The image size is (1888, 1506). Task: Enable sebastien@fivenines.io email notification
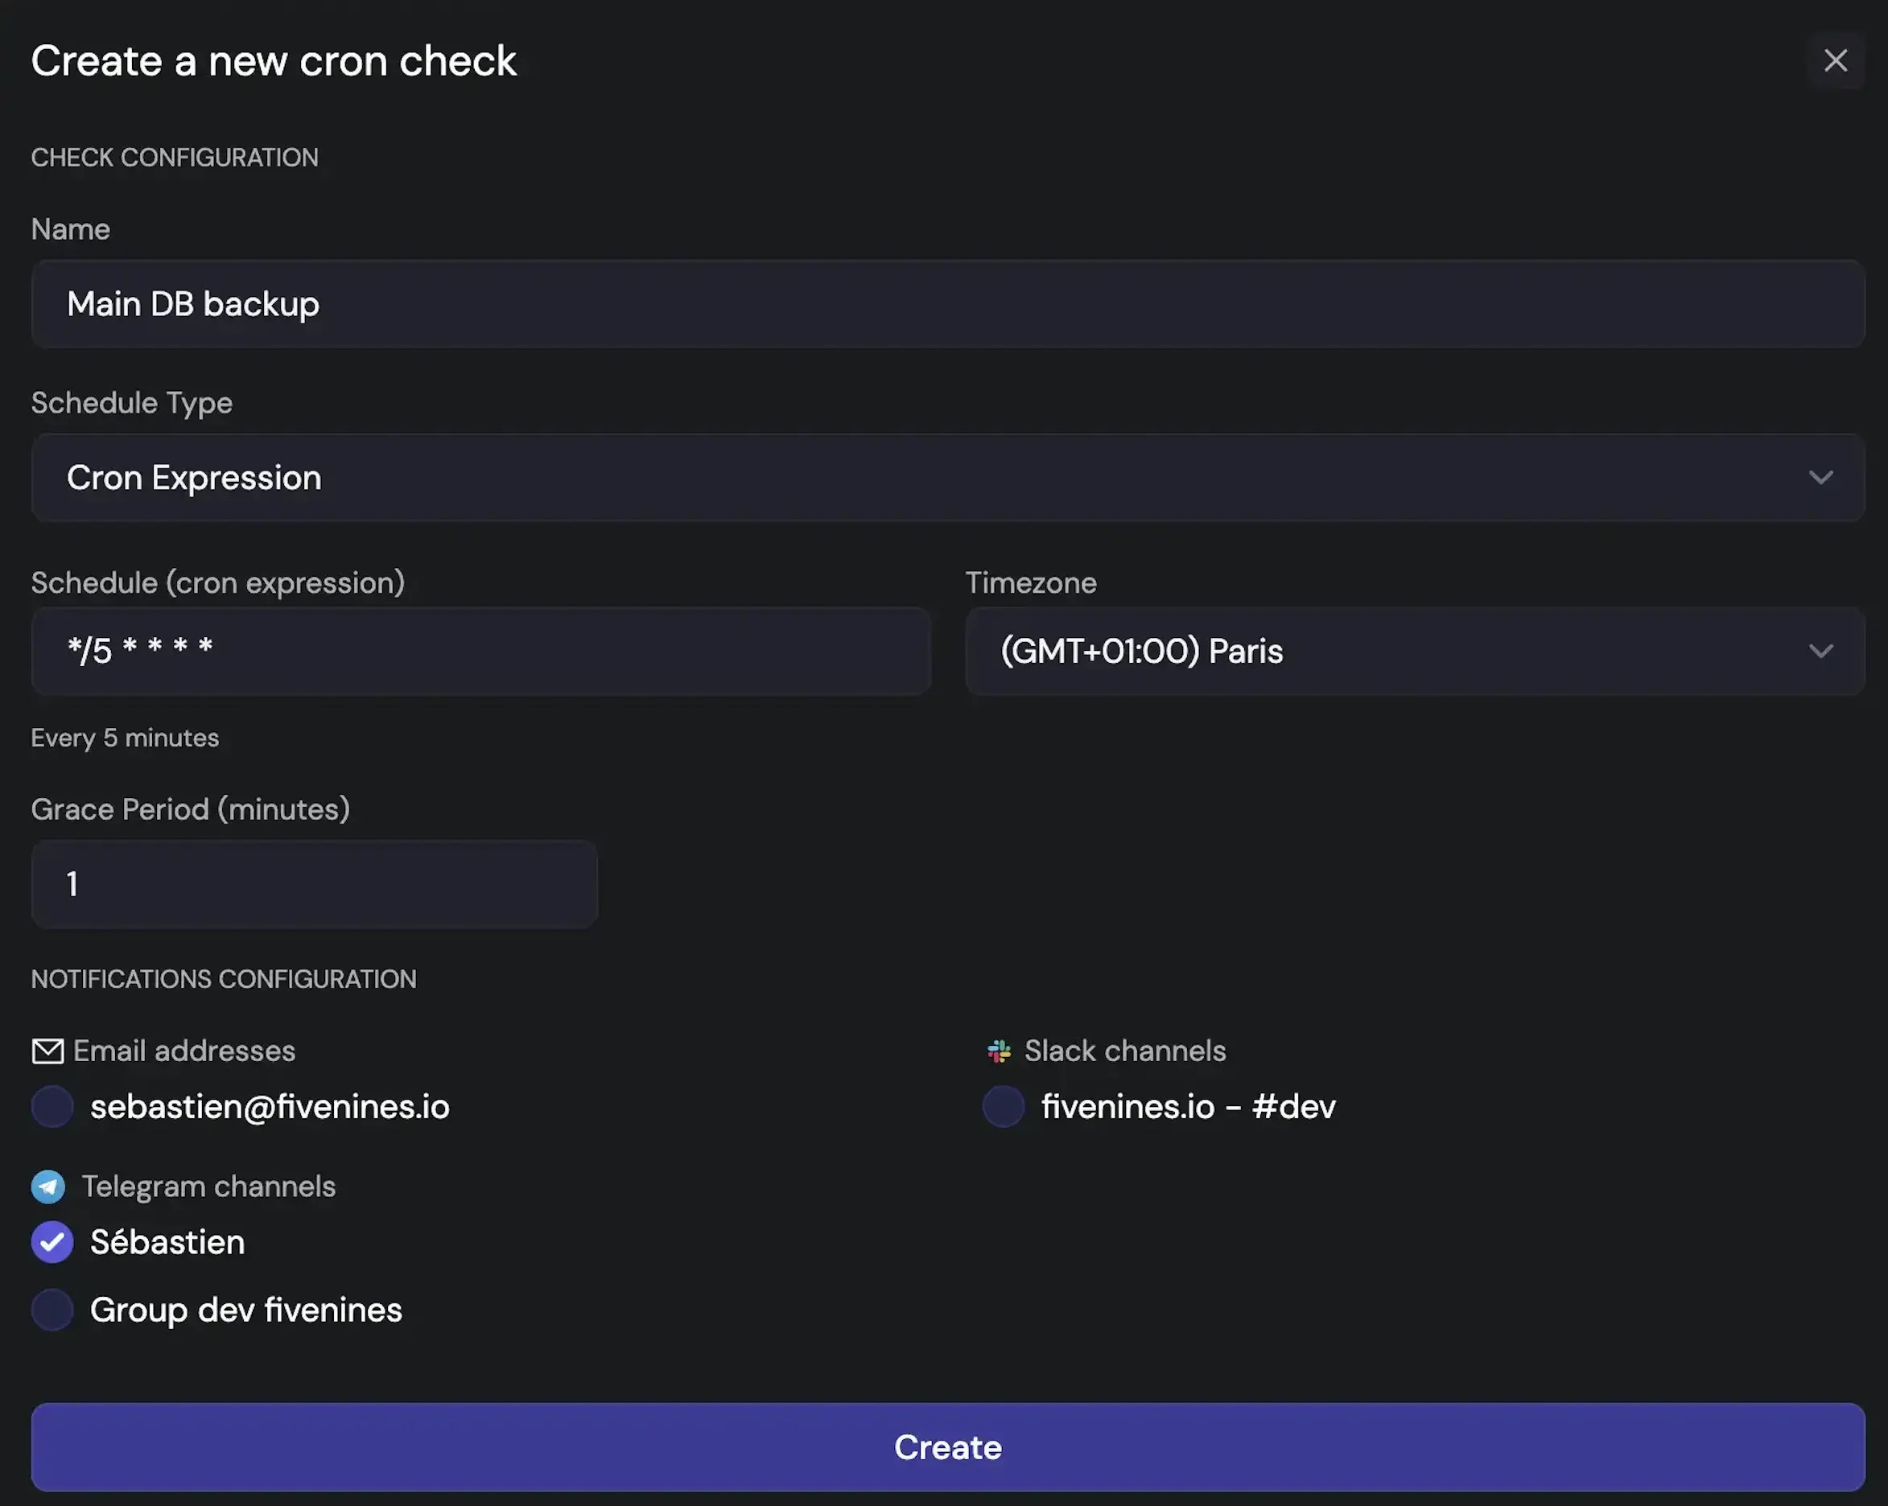point(52,1107)
